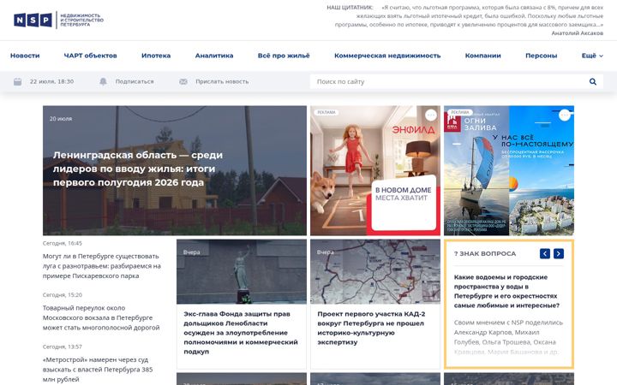The image size is (617, 385).
Task: Open the КАД-2 project expertise article
Action: 371,328
